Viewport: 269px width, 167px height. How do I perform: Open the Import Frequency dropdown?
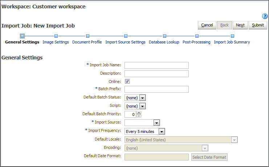click(162, 131)
